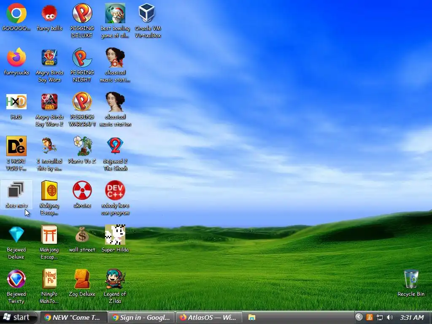Select the desktop shortcut with the stacked squares icon

point(16,190)
